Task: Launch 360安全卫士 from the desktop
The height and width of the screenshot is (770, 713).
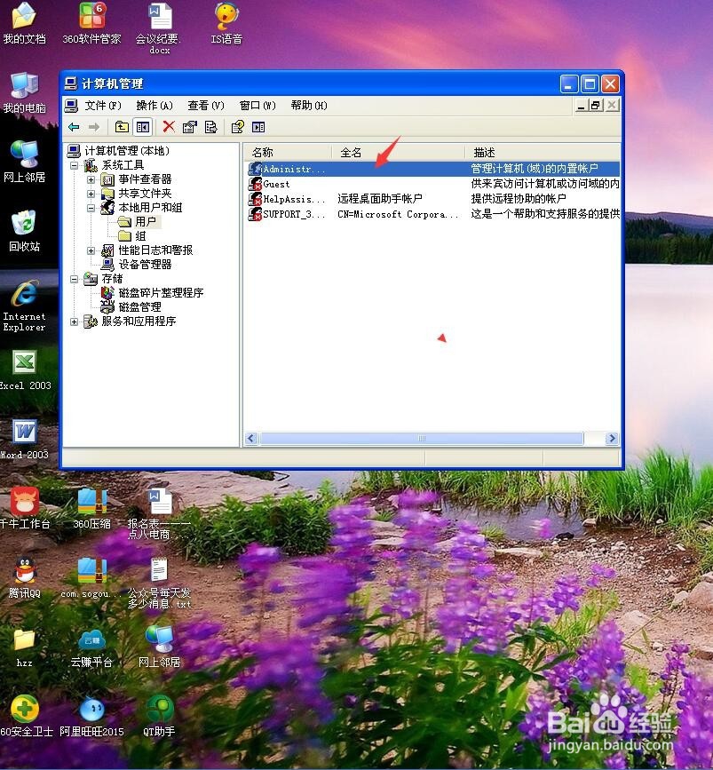Action: (25, 710)
